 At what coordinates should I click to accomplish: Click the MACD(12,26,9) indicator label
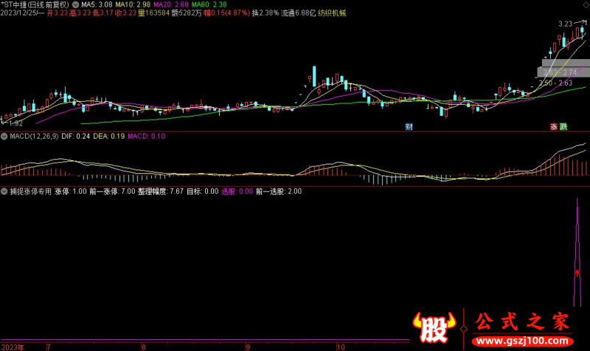33,136
